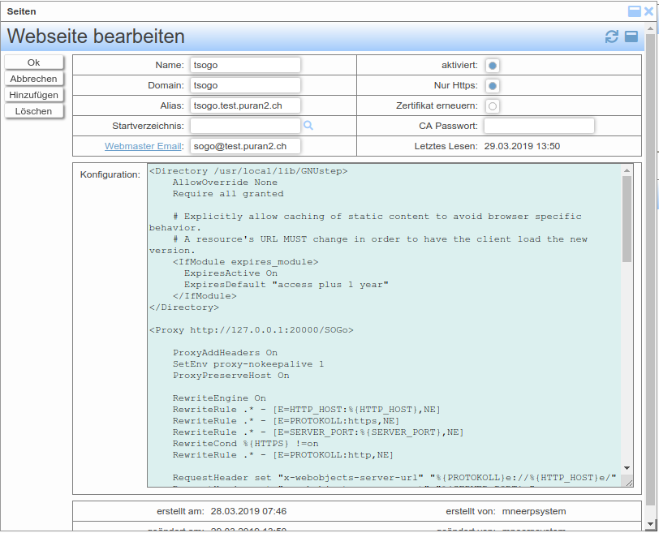659x533 pixels.
Task: Focus the Domain input field
Action: pos(245,85)
